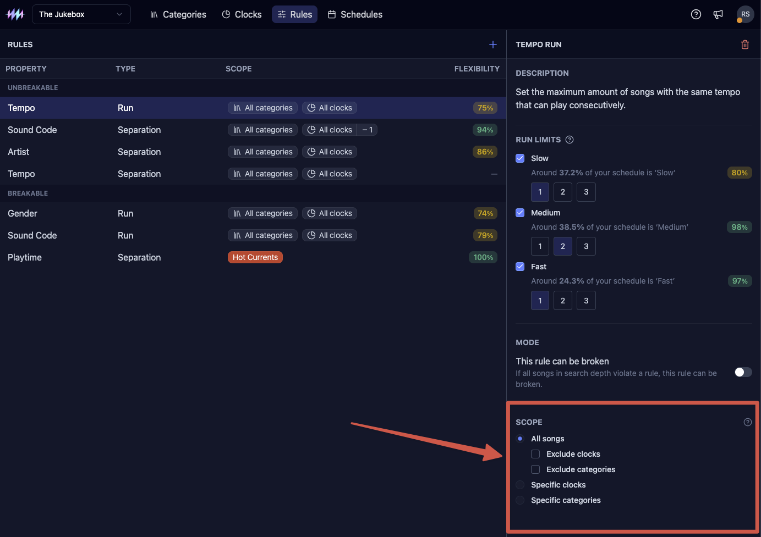The width and height of the screenshot is (761, 537).
Task: Set Slow run limit to 3
Action: click(586, 192)
